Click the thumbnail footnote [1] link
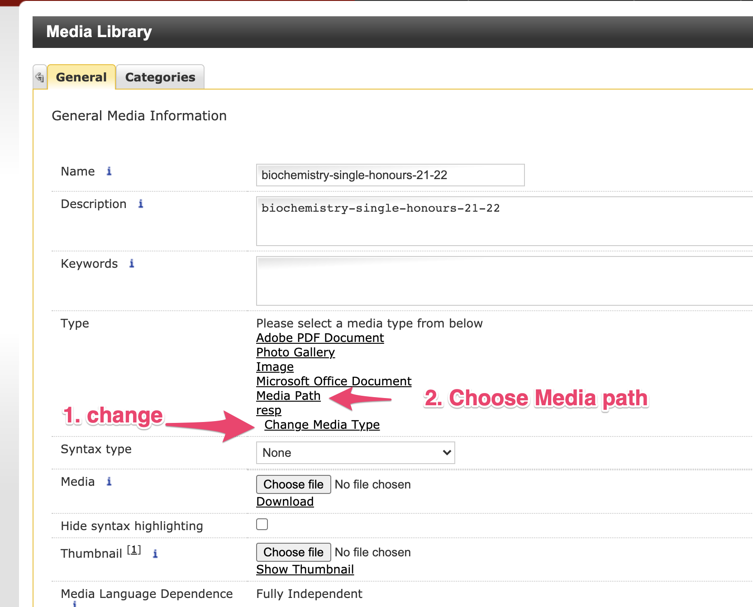The image size is (753, 607). tap(134, 550)
